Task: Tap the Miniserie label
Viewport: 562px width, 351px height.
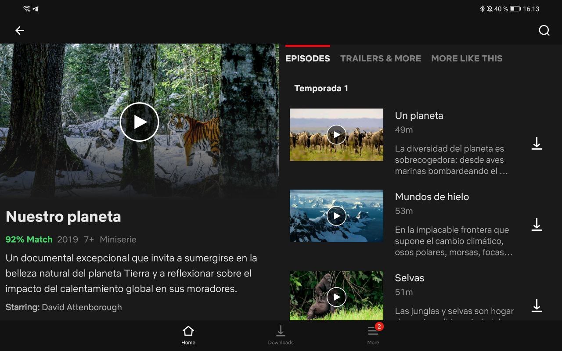Action: pyautogui.click(x=118, y=240)
